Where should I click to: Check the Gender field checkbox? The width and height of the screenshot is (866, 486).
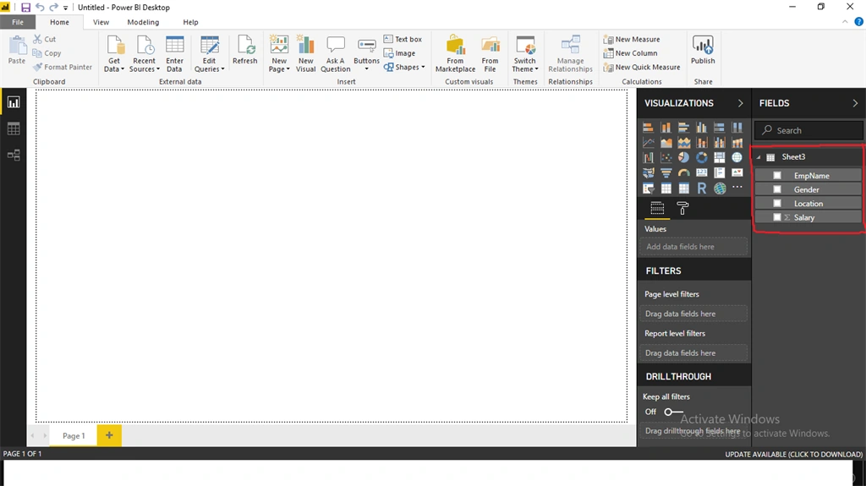click(x=777, y=189)
